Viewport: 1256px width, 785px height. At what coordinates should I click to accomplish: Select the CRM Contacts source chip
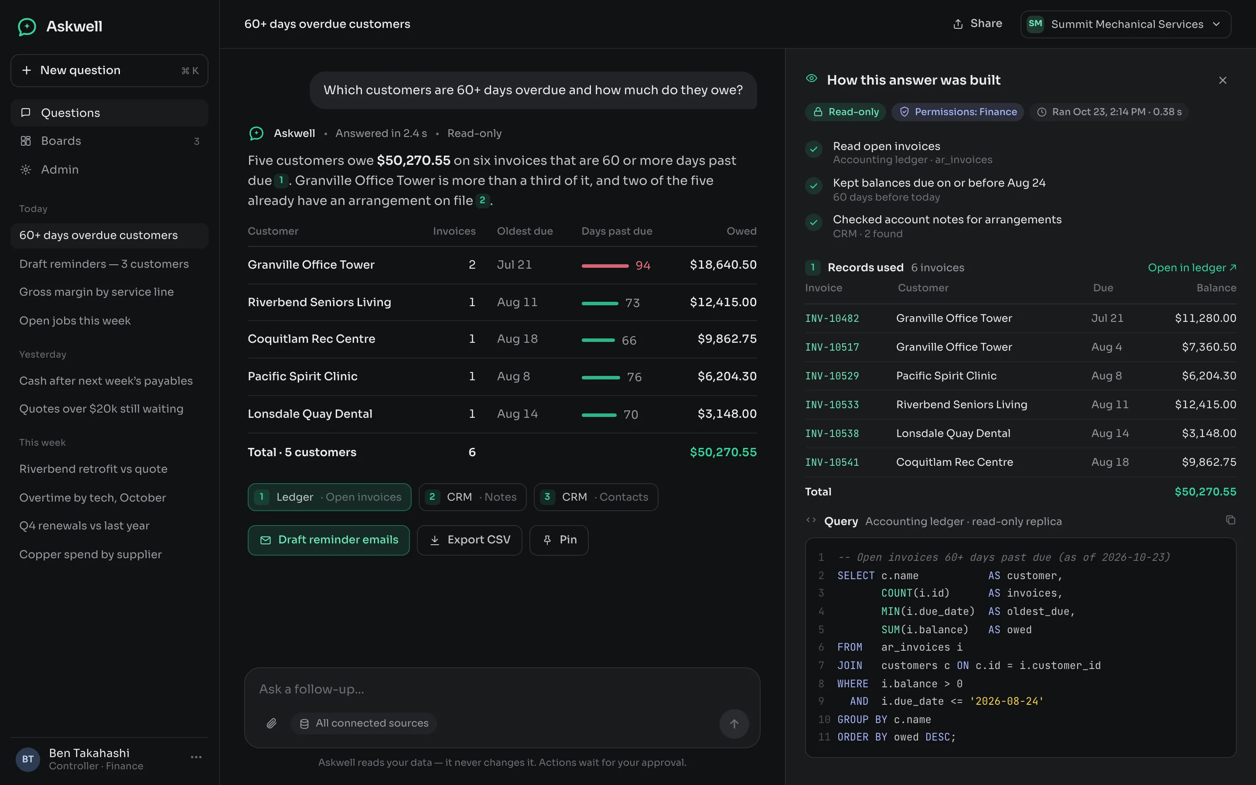pos(596,497)
